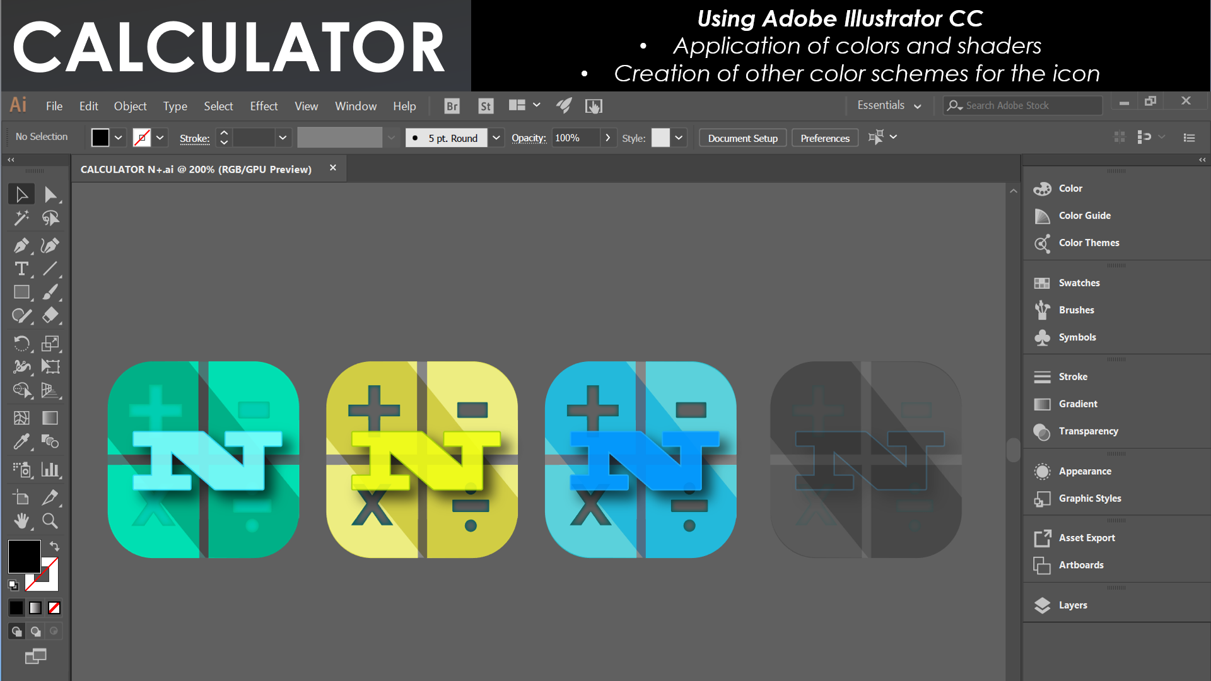1211x681 pixels.
Task: Swap fill and stroke colors
Action: click(x=55, y=546)
